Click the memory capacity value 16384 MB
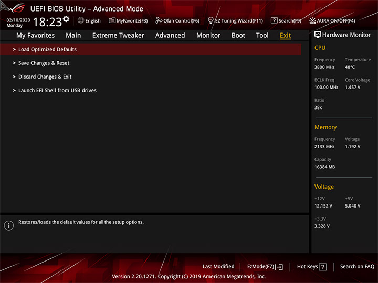 tap(324, 167)
